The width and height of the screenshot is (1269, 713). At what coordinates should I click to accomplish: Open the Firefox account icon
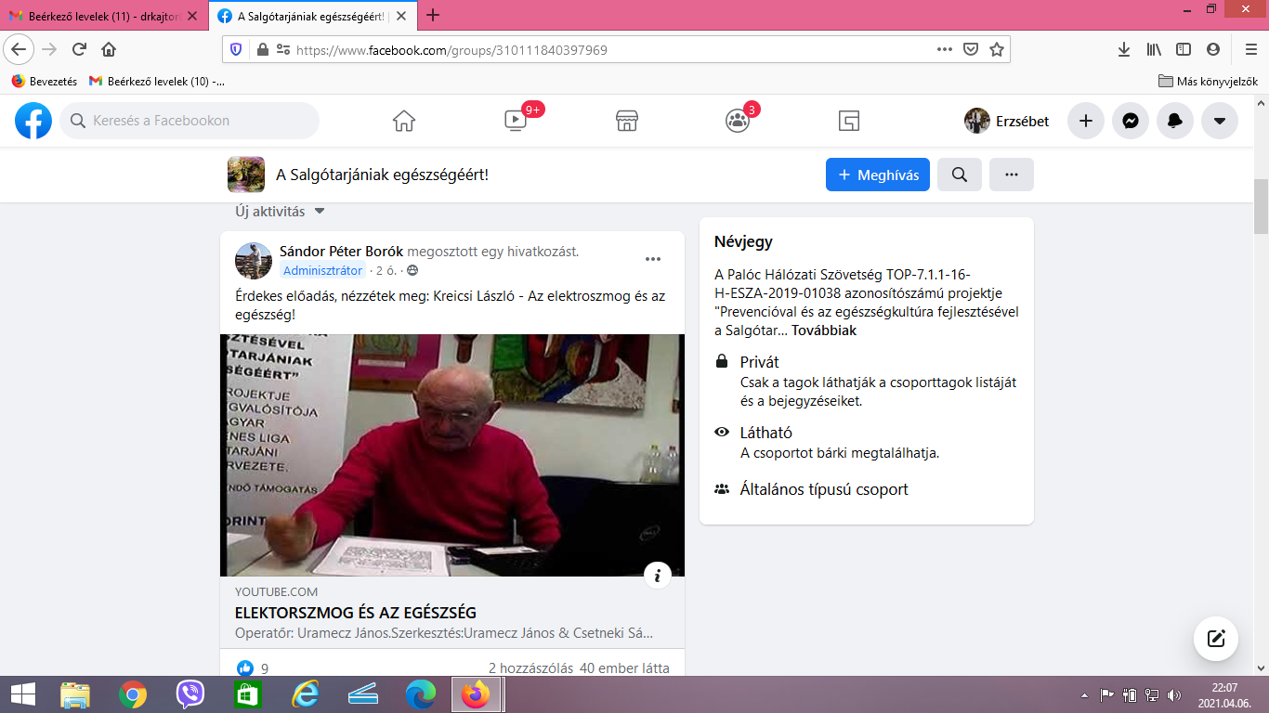click(x=1212, y=49)
